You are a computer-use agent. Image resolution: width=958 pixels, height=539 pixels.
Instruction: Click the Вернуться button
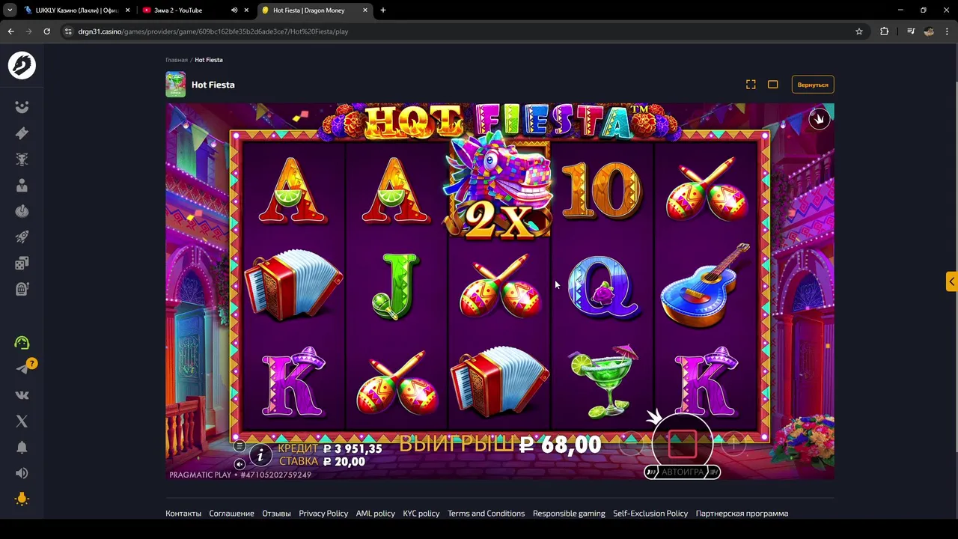pyautogui.click(x=813, y=85)
